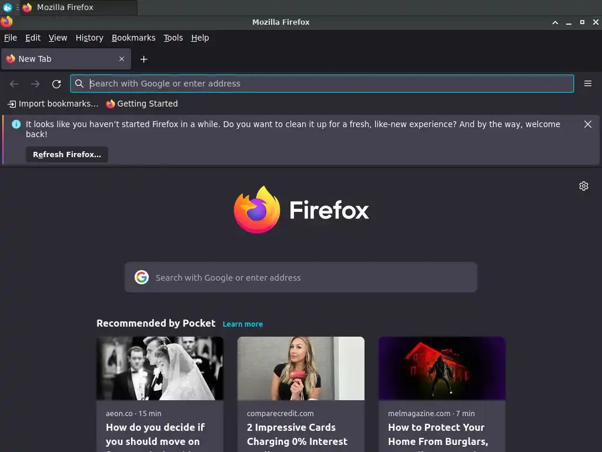The height and width of the screenshot is (452, 602).
Task: Open the aeon.co wedding photo thumbnail
Action: point(160,368)
